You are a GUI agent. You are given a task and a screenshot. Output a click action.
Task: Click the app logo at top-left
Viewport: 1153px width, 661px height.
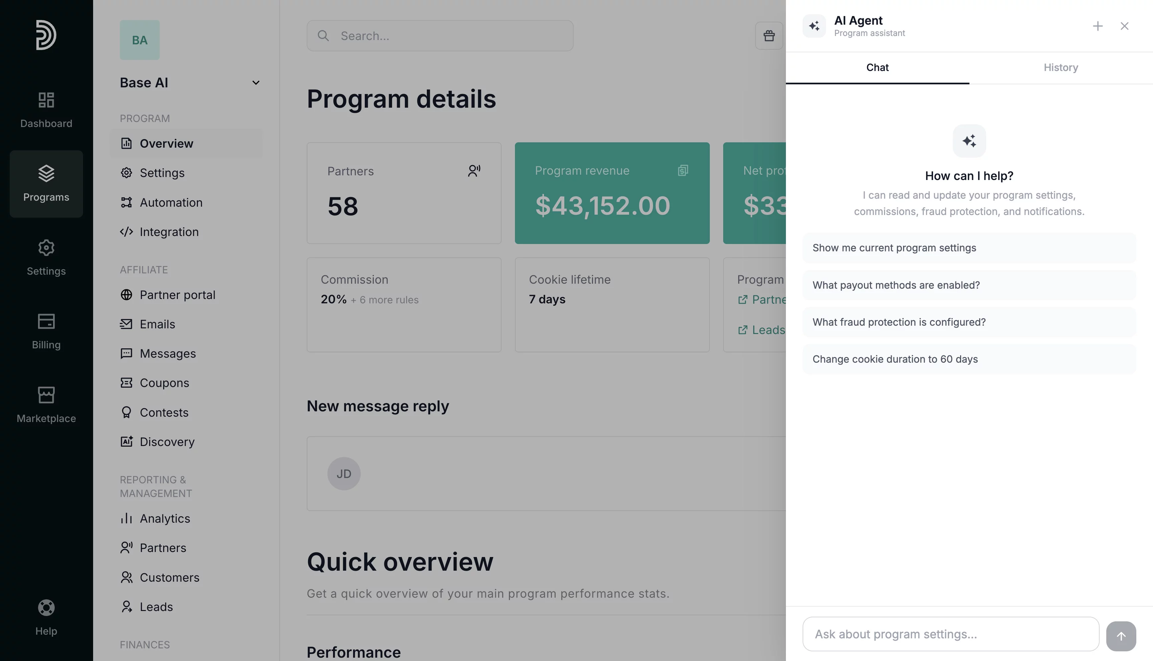[x=46, y=35]
